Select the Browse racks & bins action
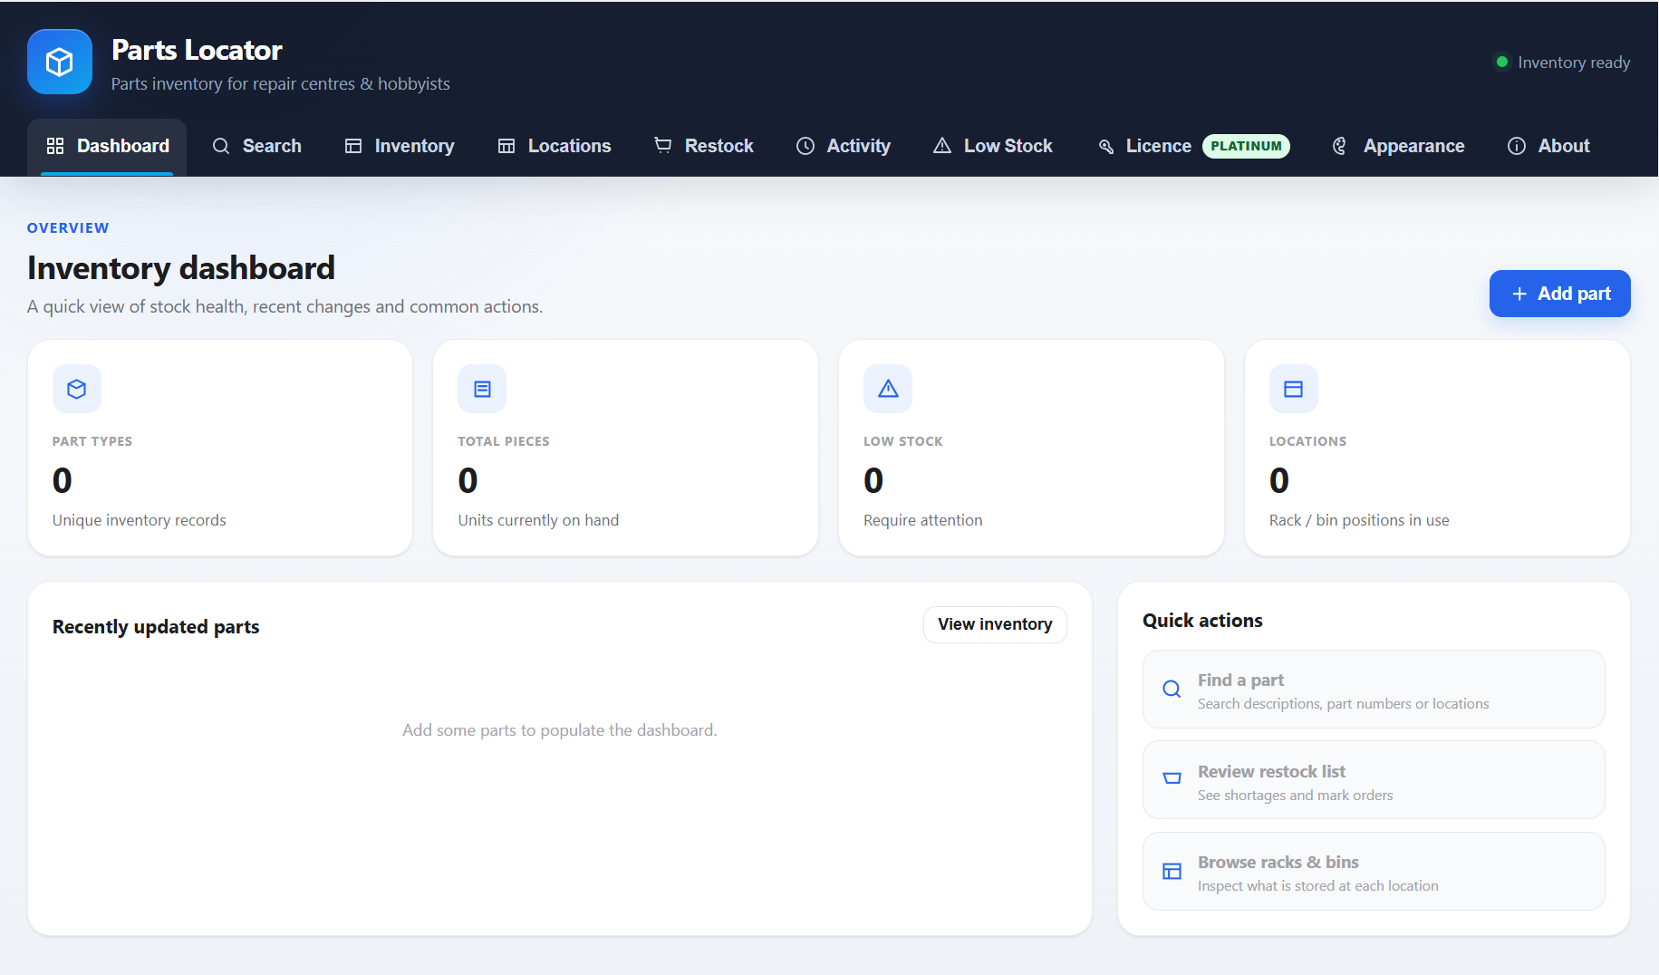The image size is (1659, 975). 1374,872
